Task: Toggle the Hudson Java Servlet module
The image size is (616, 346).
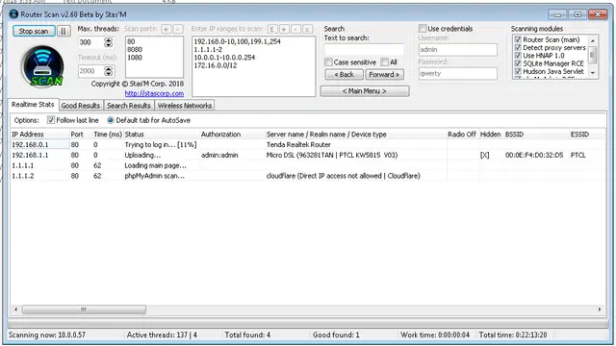Action: click(x=518, y=71)
